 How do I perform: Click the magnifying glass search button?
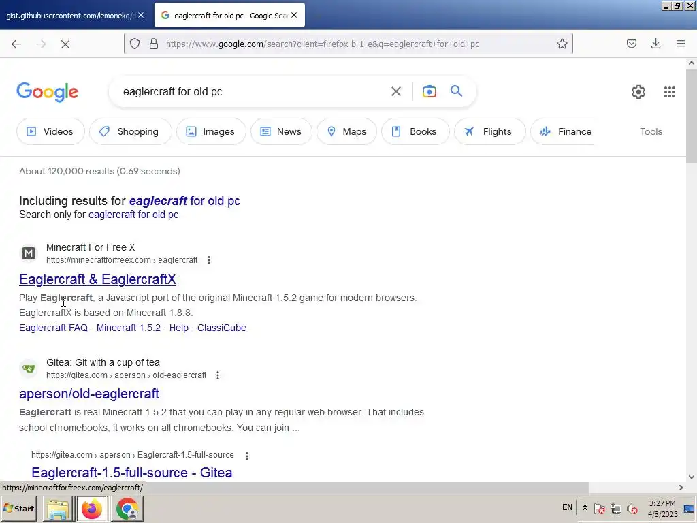(x=457, y=91)
